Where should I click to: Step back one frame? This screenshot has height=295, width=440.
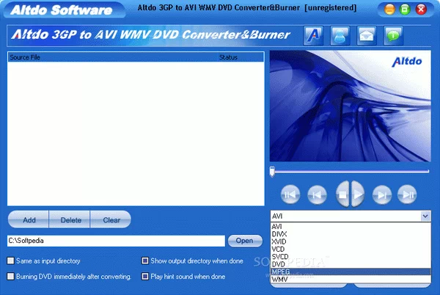(x=317, y=194)
